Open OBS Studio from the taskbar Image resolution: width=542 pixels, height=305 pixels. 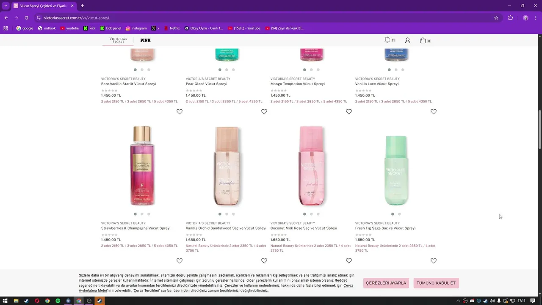pyautogui.click(x=89, y=301)
